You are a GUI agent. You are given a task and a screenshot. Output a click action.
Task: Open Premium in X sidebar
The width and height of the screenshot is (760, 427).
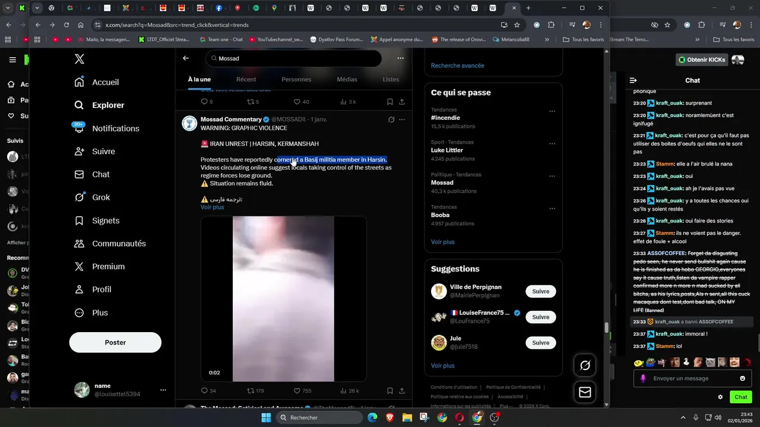point(99,267)
